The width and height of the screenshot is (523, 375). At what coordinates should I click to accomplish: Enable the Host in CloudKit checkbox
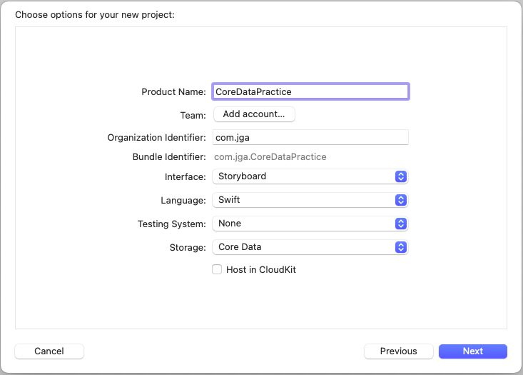(x=217, y=270)
